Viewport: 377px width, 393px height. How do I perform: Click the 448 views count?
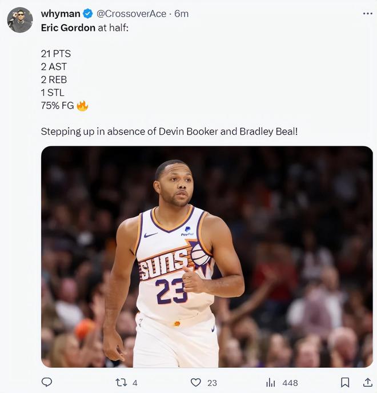[x=290, y=383]
